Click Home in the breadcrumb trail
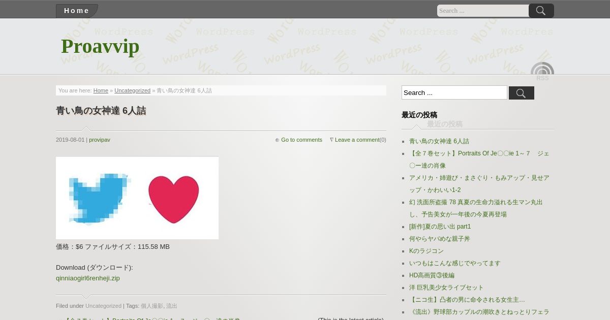The image size is (610, 320). 101,90
